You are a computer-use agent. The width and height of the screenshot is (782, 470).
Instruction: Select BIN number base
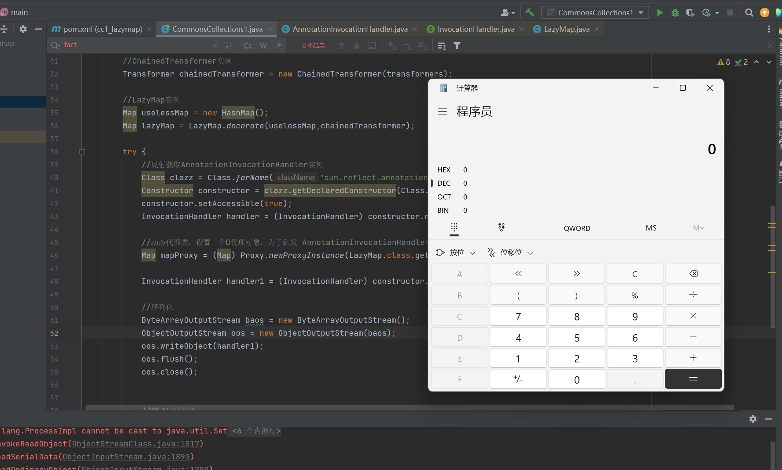[x=452, y=210]
